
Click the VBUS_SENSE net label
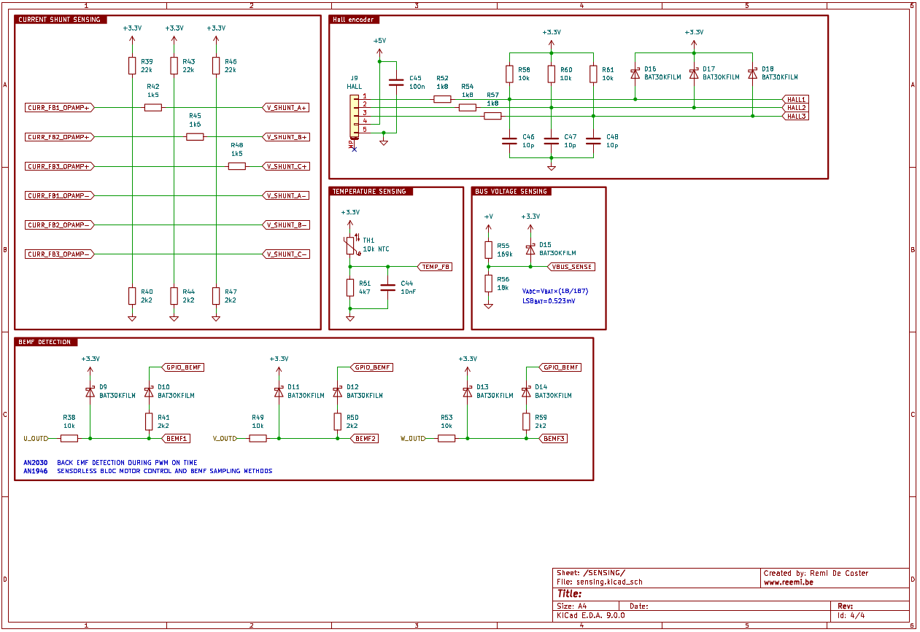[x=571, y=267]
